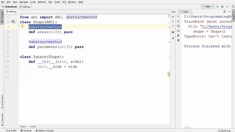
Task: Click the warning stripe marker in editor scrollbar
Action: pos(169,74)
